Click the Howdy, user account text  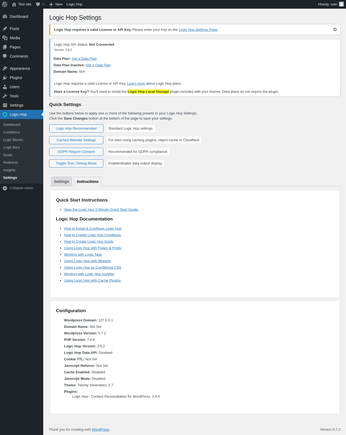point(328,4)
